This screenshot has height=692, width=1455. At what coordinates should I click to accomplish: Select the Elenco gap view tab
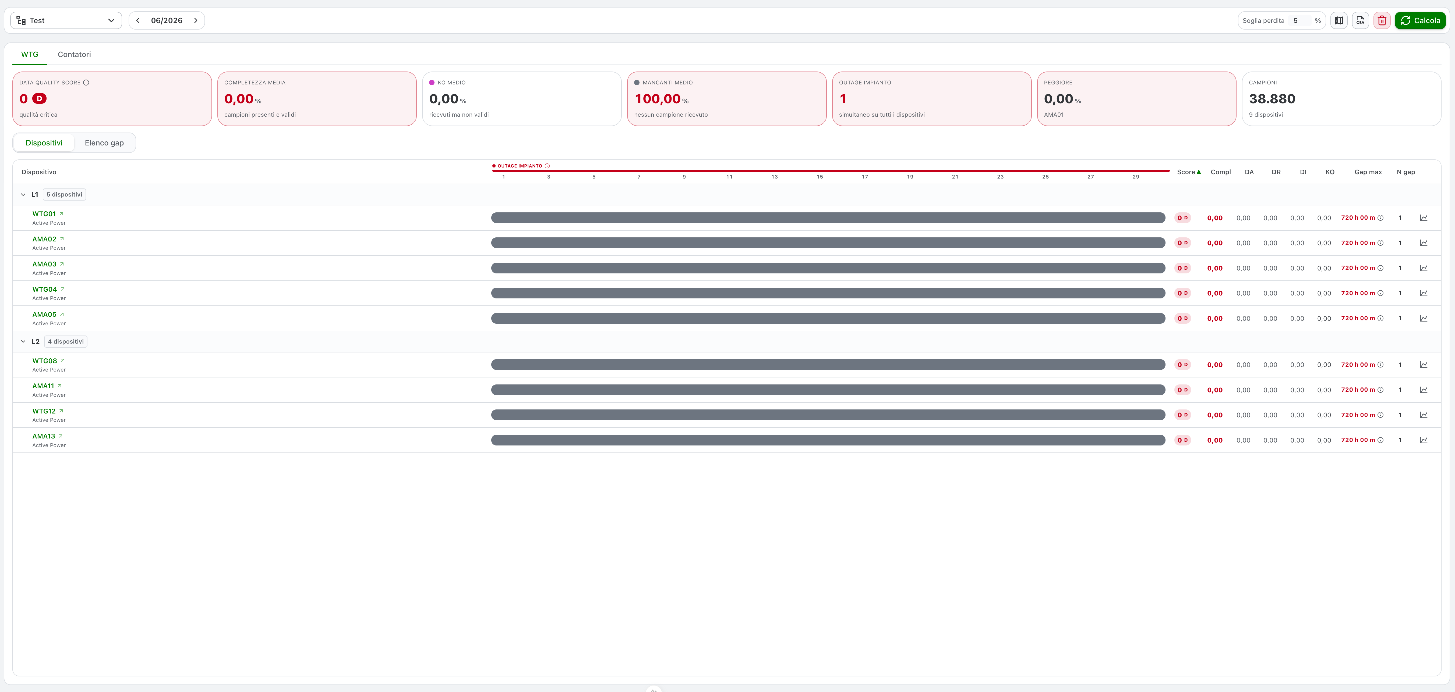(104, 143)
